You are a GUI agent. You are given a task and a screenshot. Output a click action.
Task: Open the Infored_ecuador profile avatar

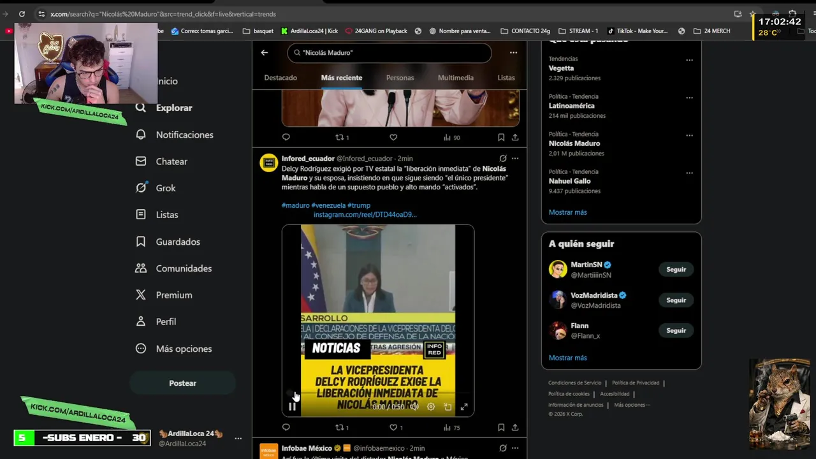pyautogui.click(x=268, y=163)
